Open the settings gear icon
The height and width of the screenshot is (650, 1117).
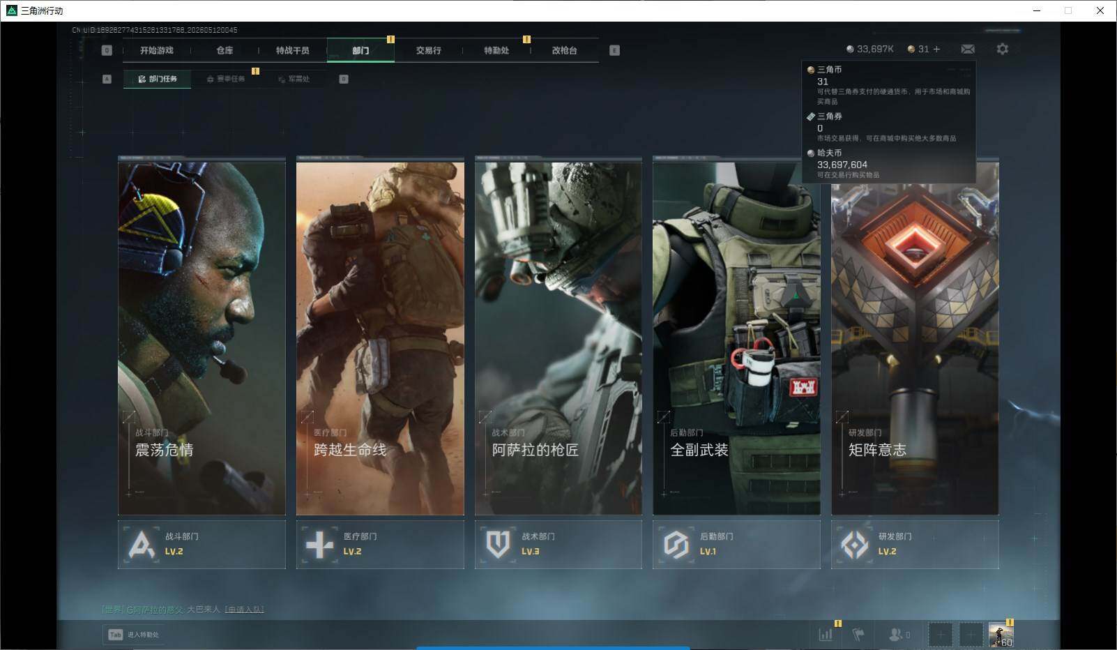(x=1003, y=49)
